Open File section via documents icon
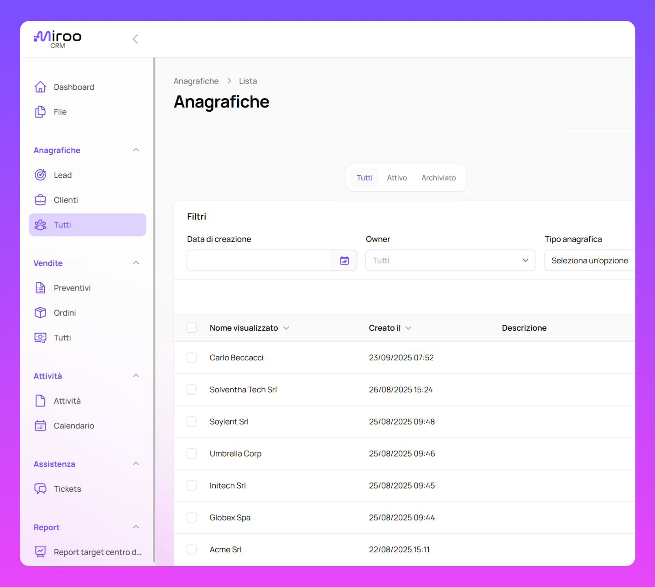 pyautogui.click(x=41, y=112)
